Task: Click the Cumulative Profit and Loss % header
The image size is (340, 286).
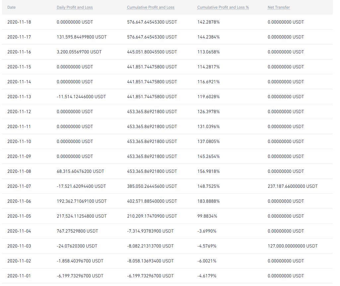Action: point(223,7)
